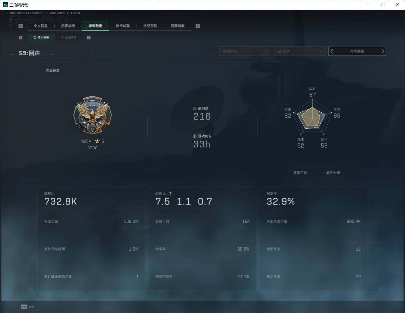Switch to the 历史战绩 tab

(x=68, y=26)
